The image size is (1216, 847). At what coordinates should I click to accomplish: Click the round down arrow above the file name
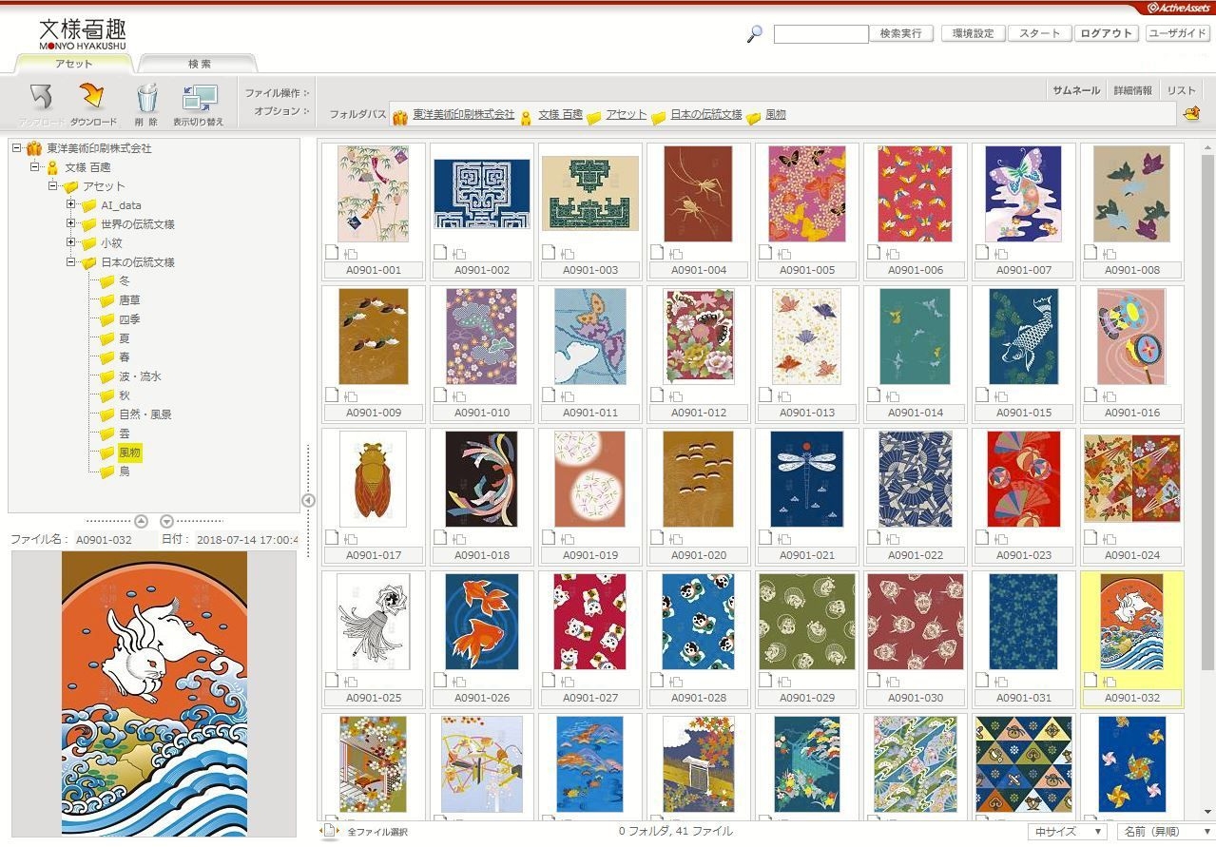pyautogui.click(x=167, y=521)
